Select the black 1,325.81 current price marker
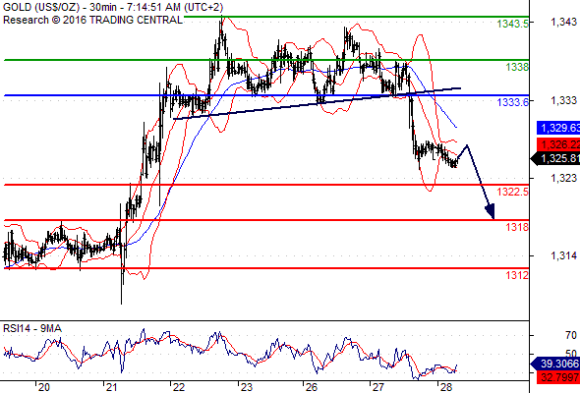The height and width of the screenshot is (393, 580). [555, 158]
